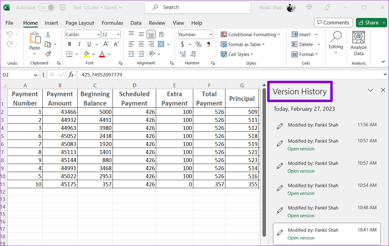Switch to the Formulas tab
This screenshot has width=389, height=246.
point(112,23)
